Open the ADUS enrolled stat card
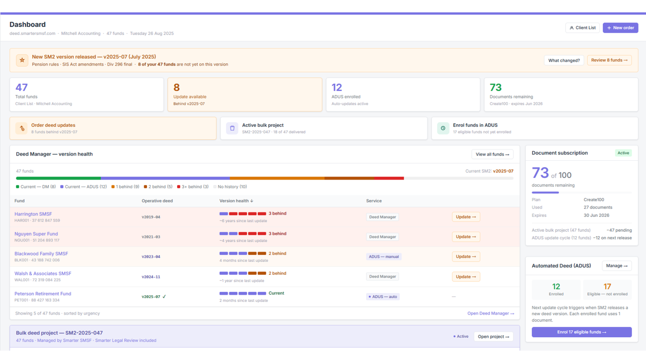Screen dimensions: 646x363 [403, 95]
